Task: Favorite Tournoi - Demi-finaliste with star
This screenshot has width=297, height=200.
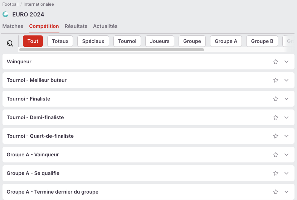Action: coord(276,117)
